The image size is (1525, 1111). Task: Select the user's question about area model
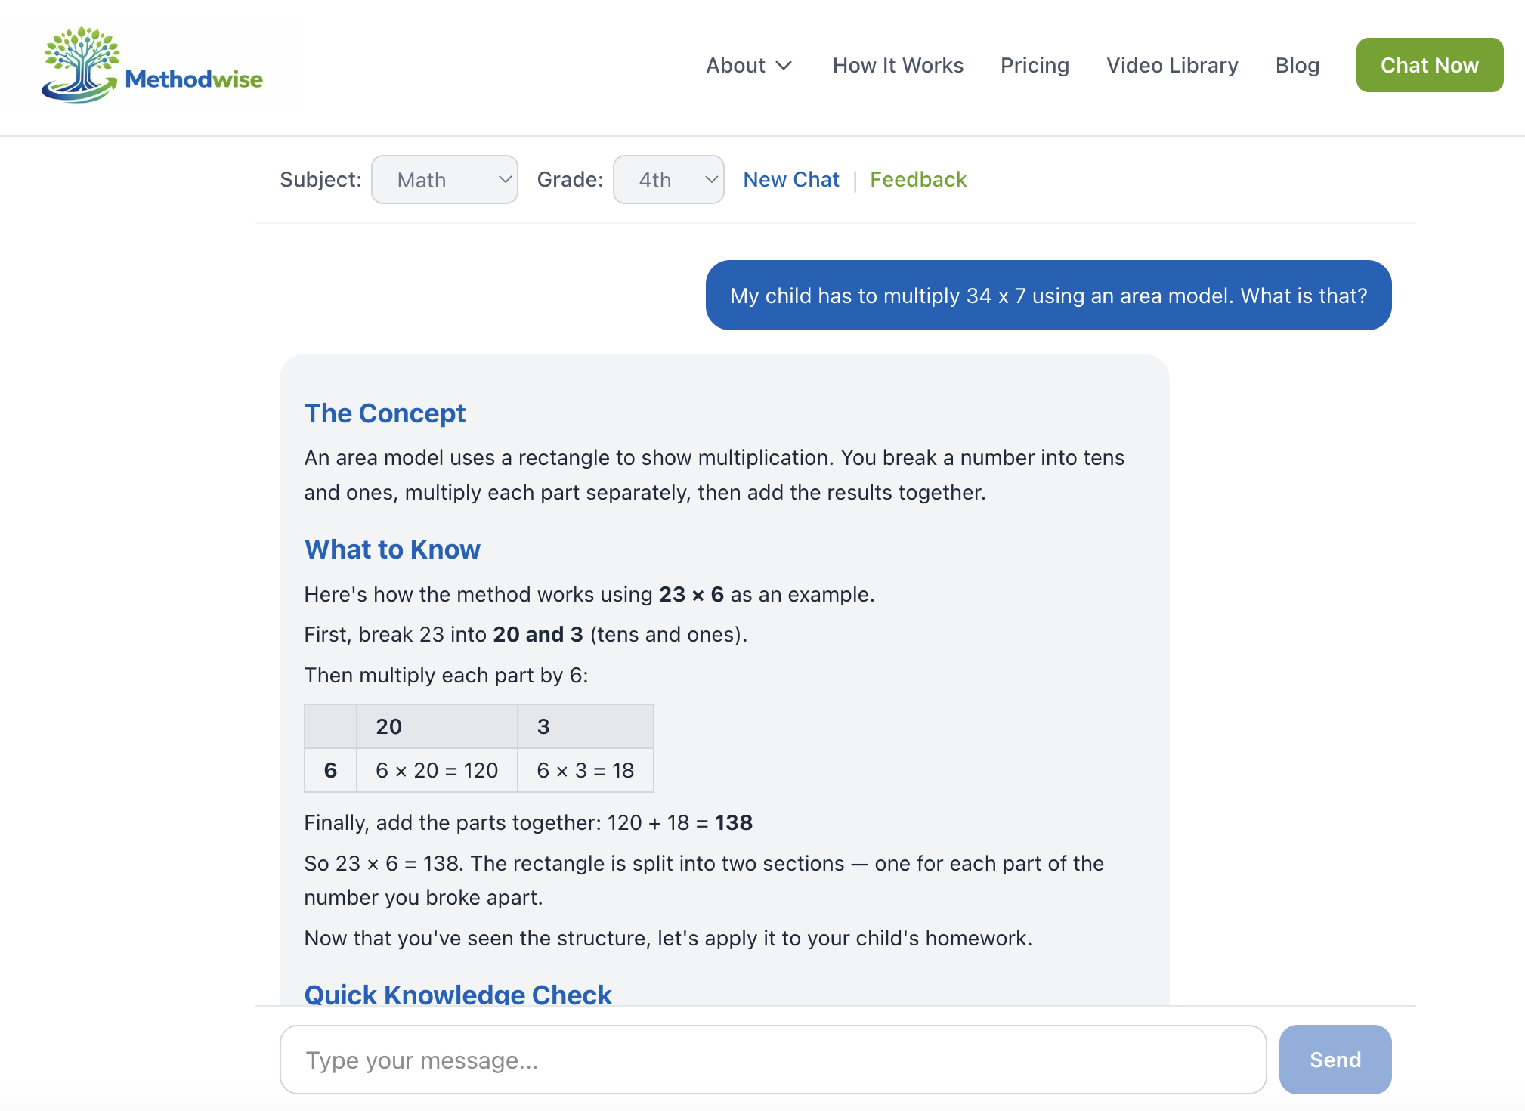click(1047, 296)
